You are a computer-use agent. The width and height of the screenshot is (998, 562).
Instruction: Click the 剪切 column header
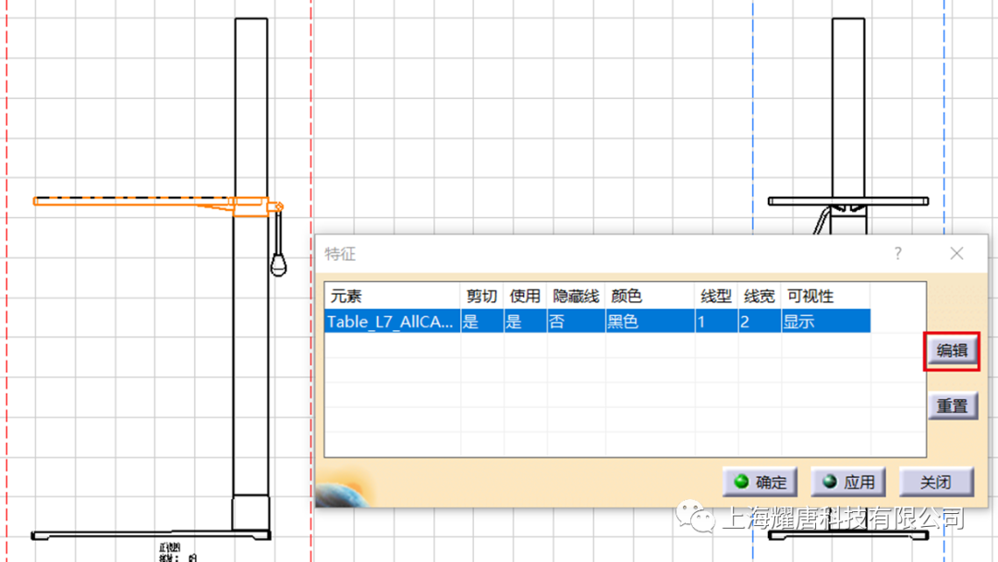click(x=481, y=296)
